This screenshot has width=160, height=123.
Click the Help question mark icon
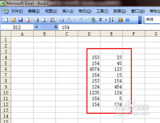(x=127, y=20)
